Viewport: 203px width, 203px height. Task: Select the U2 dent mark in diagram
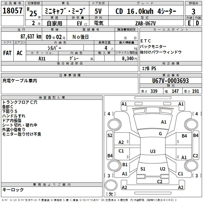(x=163, y=169)
